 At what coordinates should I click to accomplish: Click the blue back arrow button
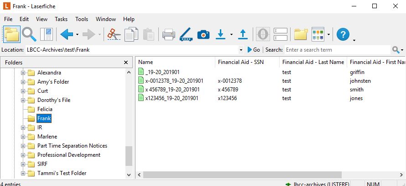[x=67, y=34]
